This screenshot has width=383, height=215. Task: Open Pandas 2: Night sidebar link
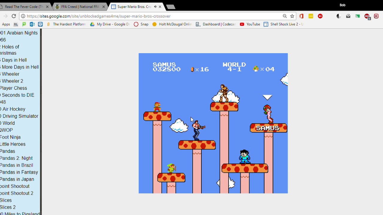pos(16,158)
